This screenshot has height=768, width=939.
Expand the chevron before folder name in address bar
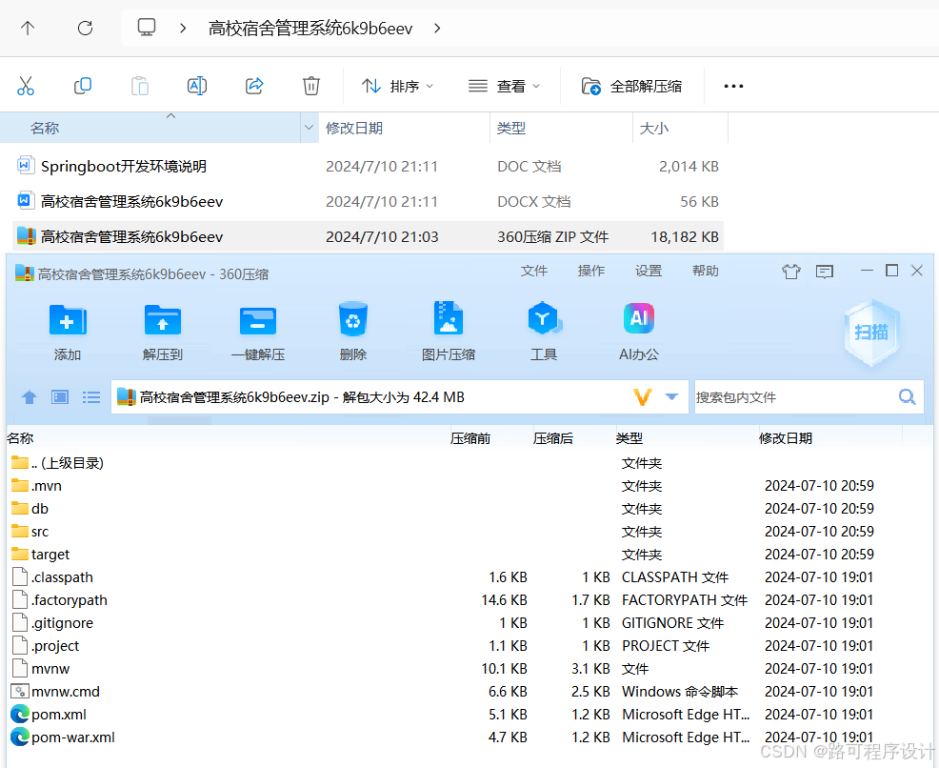(183, 29)
